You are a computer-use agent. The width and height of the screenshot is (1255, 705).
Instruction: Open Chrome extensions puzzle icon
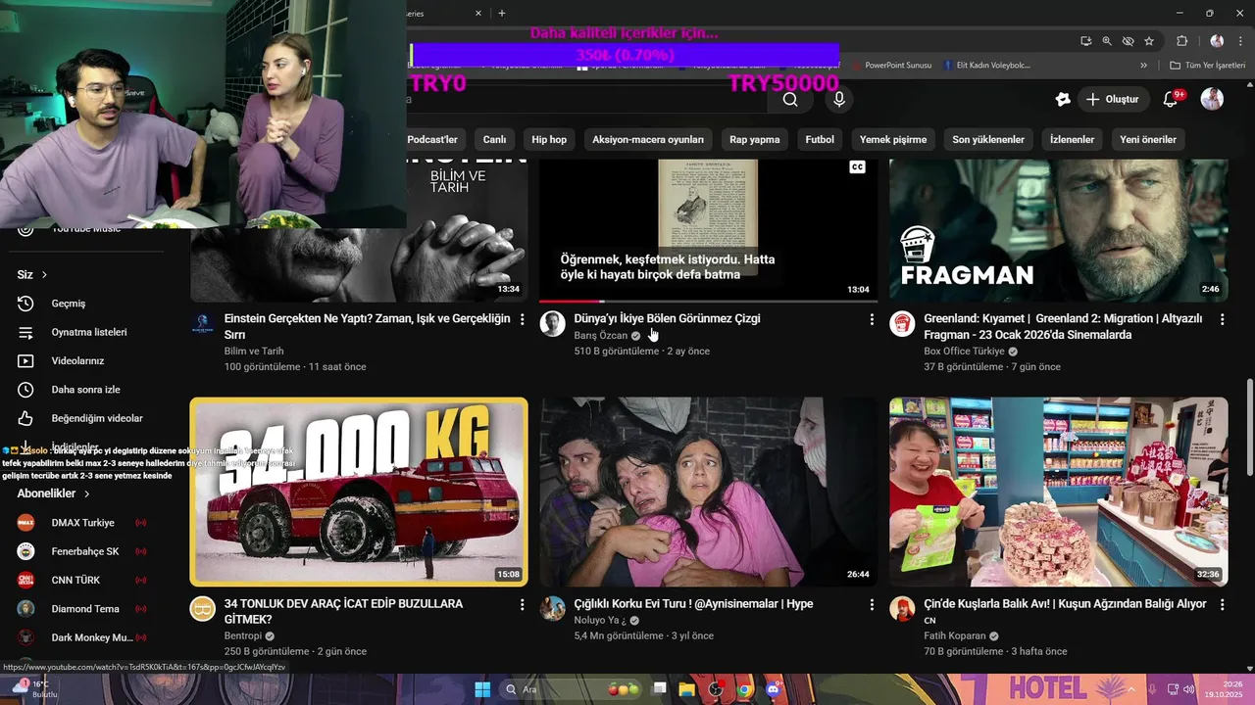coord(1181,41)
